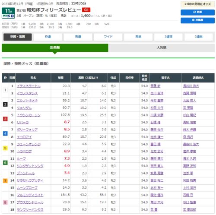This screenshot has width=216, height=215.
Task: Open trainer 上村 洋行 link
Action: (189, 188)
